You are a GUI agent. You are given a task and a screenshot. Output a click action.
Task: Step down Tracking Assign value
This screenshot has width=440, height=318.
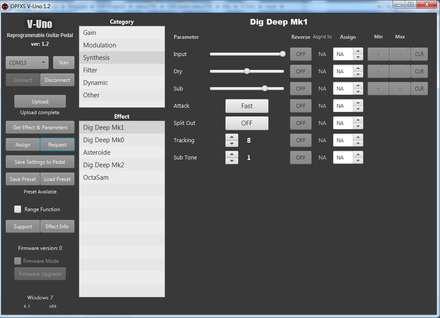click(358, 143)
